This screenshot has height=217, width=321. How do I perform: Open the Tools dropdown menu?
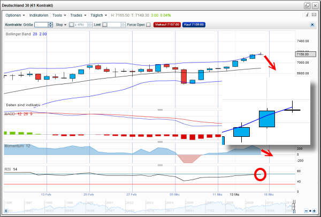point(59,15)
